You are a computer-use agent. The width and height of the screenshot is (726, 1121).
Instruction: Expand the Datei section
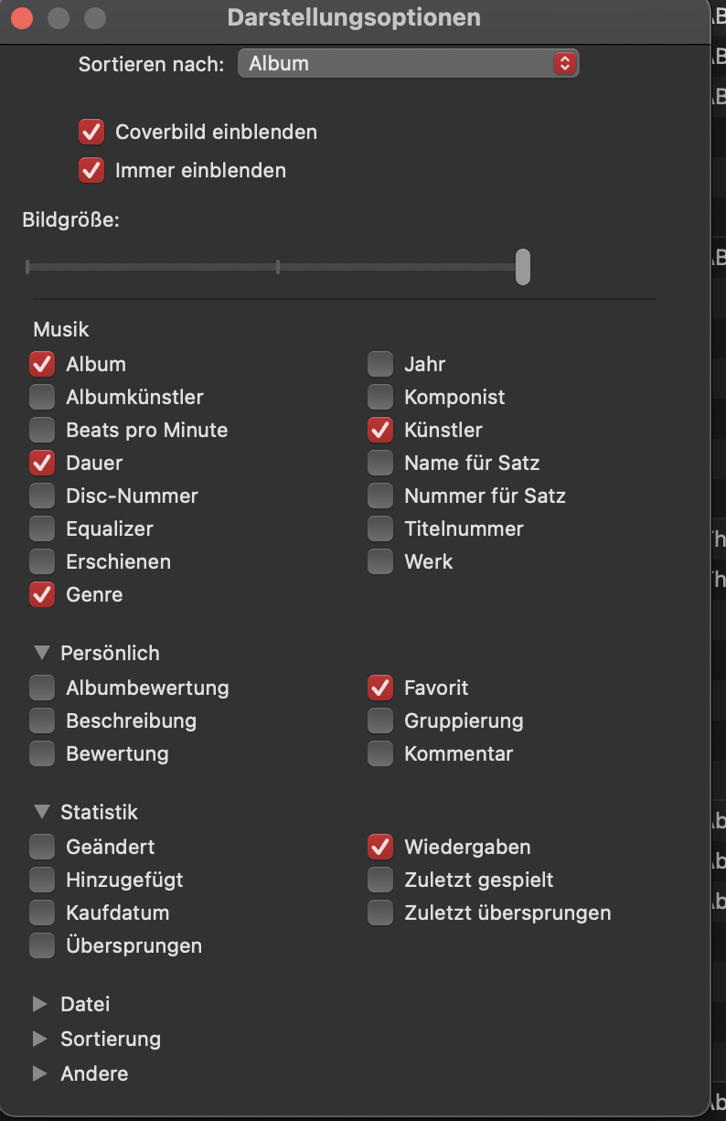click(40, 1004)
